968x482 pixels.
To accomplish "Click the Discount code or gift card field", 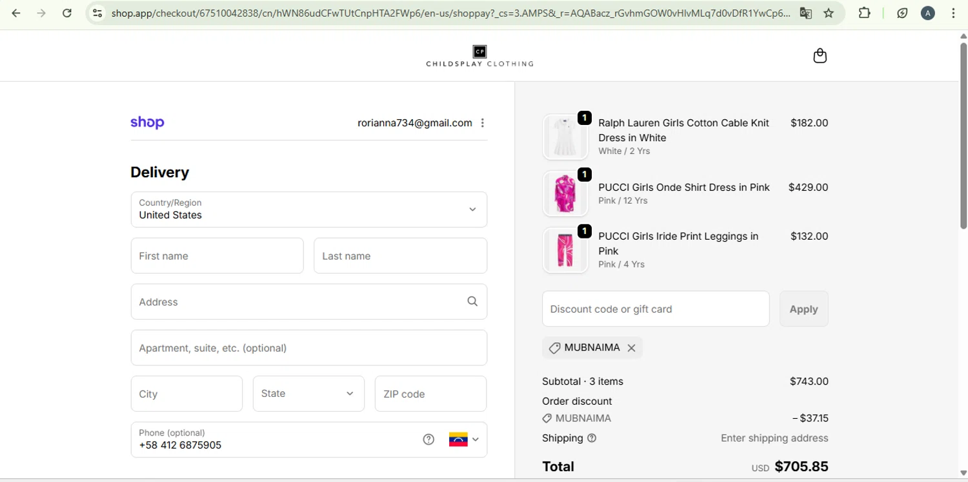I will [656, 309].
